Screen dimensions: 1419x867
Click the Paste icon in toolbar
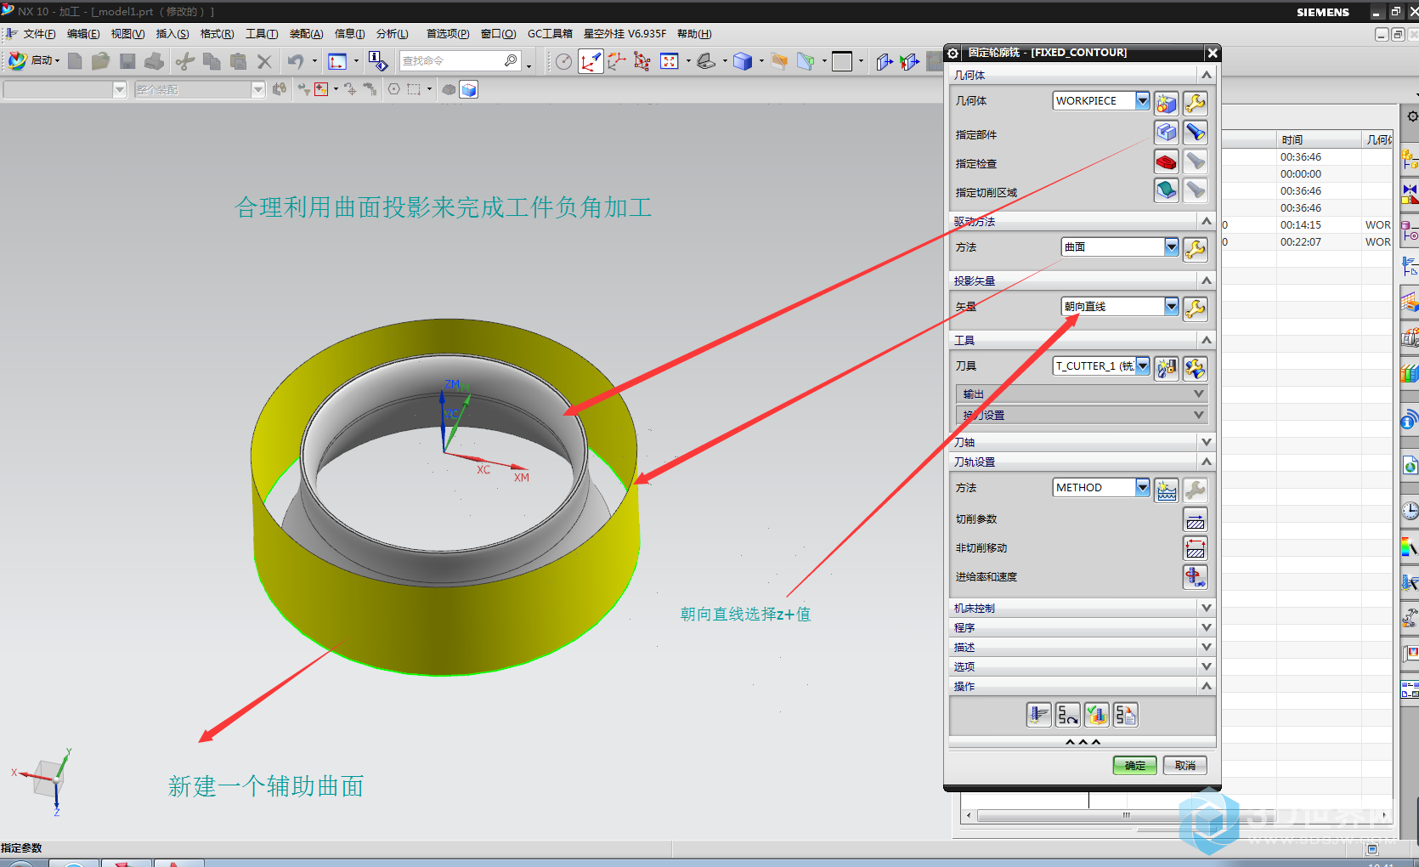238,61
